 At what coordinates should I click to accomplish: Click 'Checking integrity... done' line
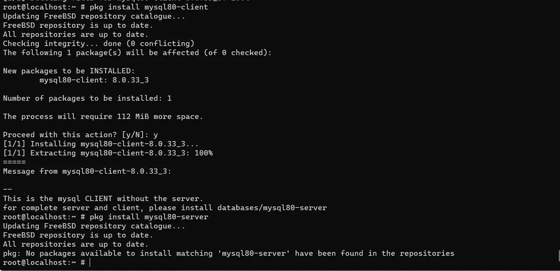98,43
